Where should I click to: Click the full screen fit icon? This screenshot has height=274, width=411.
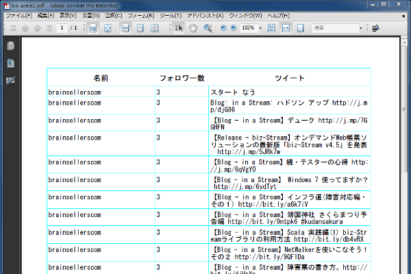[x=108, y=28]
